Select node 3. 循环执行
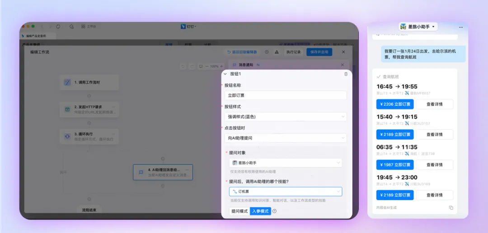The width and height of the screenshot is (488, 233). [x=89, y=137]
